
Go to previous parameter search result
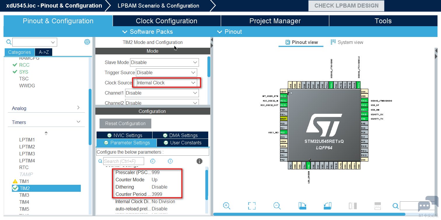[x=153, y=161]
